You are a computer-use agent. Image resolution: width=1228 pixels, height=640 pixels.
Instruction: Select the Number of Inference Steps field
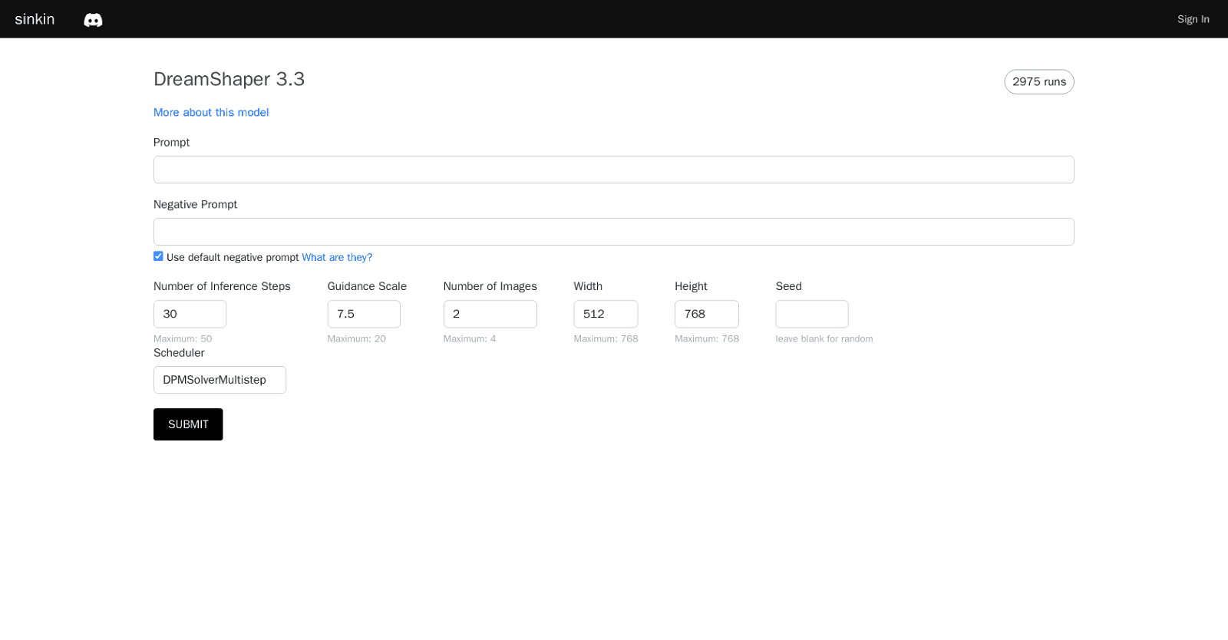point(190,314)
